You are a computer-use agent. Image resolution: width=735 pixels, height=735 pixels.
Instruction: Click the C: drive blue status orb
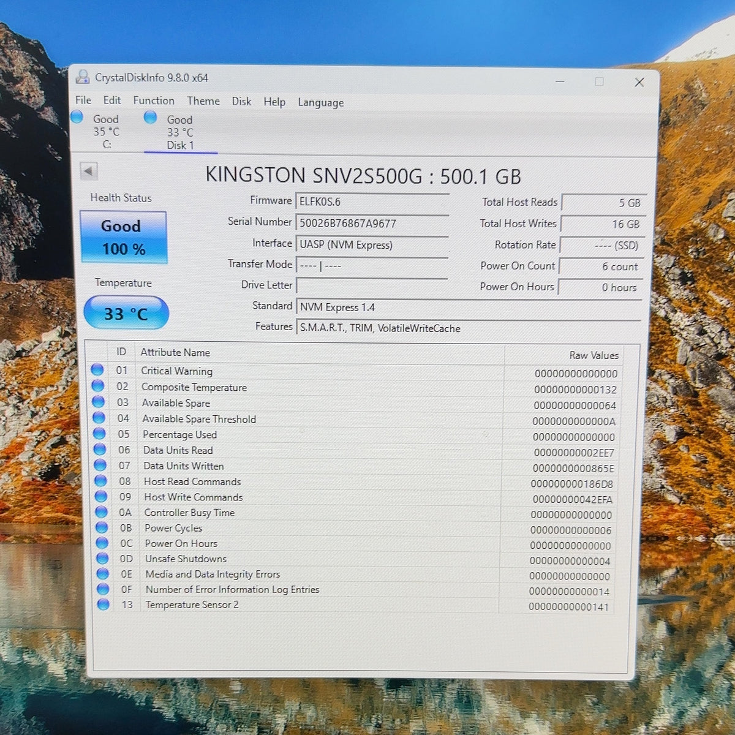coord(77,117)
